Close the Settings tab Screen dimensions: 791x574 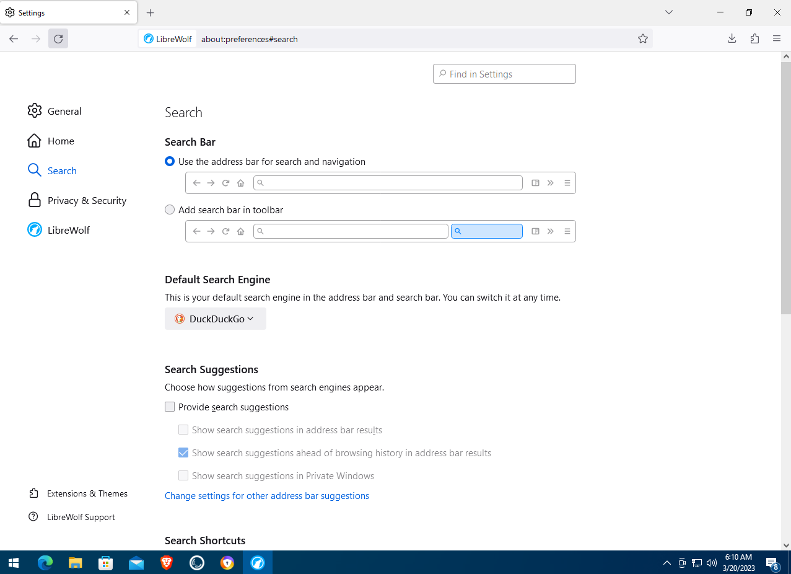point(127,12)
